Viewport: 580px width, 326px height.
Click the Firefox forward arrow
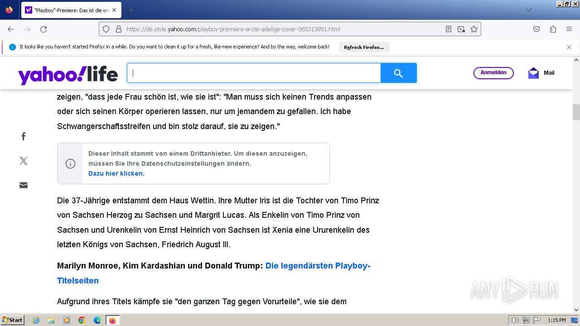coord(27,29)
